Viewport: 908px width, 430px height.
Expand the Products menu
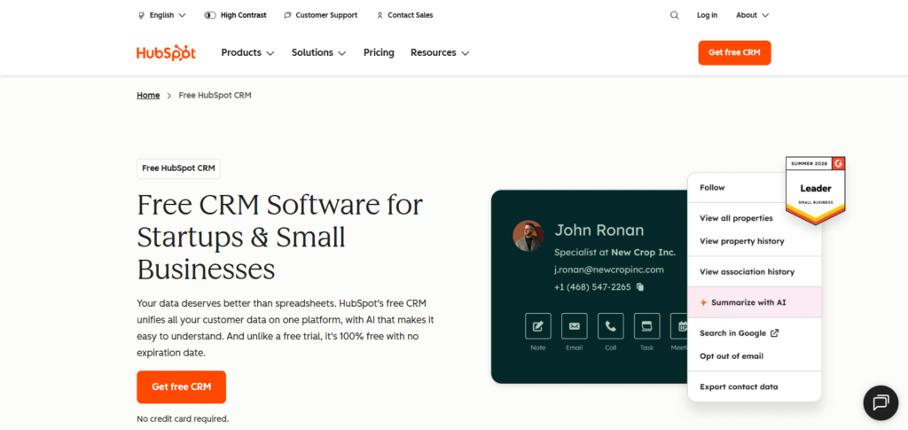coord(248,52)
